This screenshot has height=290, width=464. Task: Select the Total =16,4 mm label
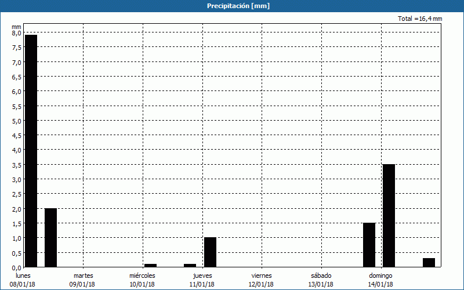point(420,19)
